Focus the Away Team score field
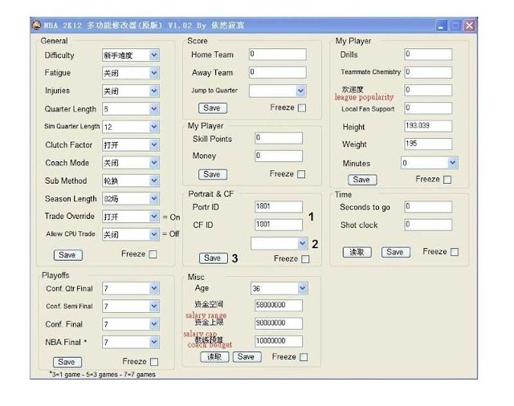Screen dimensions: 514x406 pyautogui.click(x=278, y=72)
